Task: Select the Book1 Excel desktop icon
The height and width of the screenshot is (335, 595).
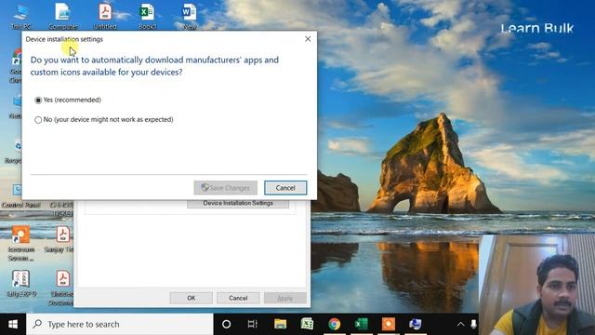Action: [147, 17]
